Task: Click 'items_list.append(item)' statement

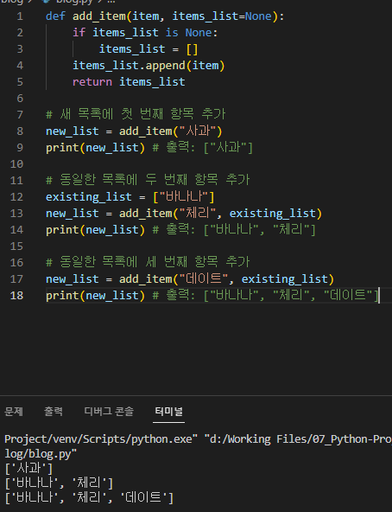Action: click(149, 66)
